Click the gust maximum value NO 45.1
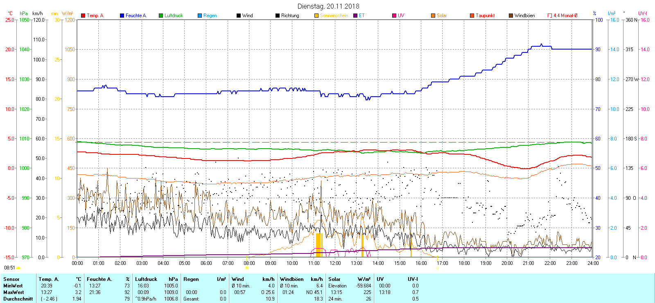The height and width of the screenshot is (303, 655). pyautogui.click(x=314, y=292)
